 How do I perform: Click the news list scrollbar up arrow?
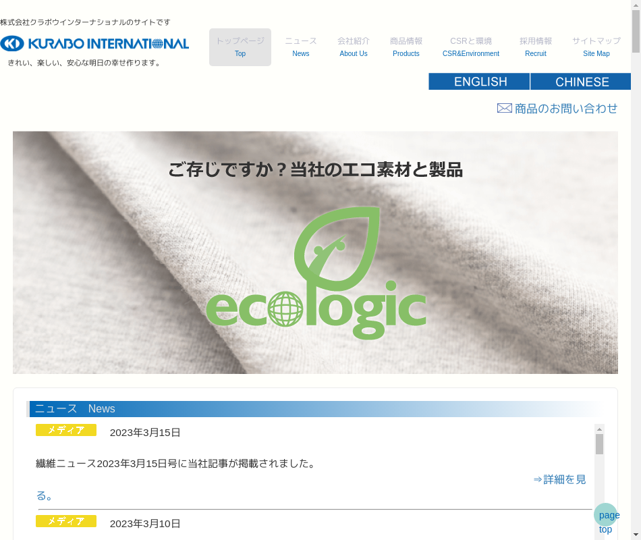pyautogui.click(x=599, y=429)
